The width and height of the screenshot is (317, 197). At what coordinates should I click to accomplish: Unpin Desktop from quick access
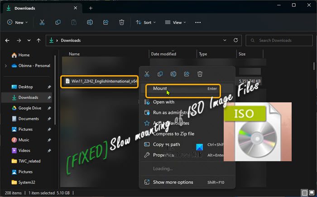tap(49, 87)
